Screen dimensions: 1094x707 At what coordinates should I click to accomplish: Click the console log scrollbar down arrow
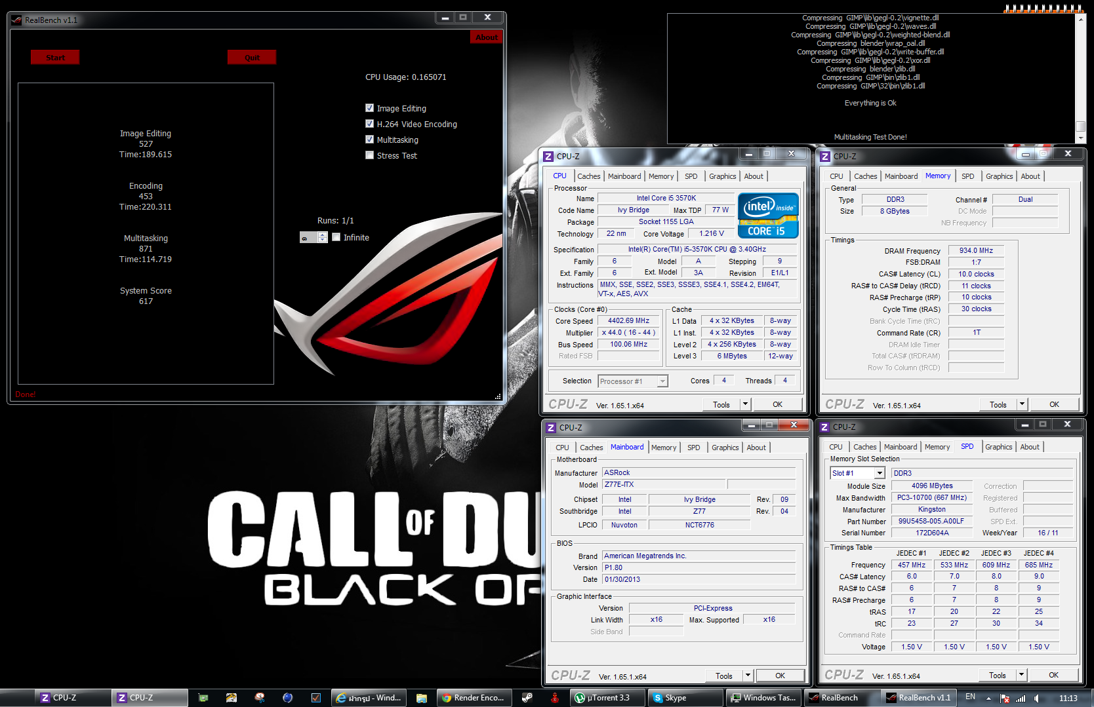tap(1080, 138)
